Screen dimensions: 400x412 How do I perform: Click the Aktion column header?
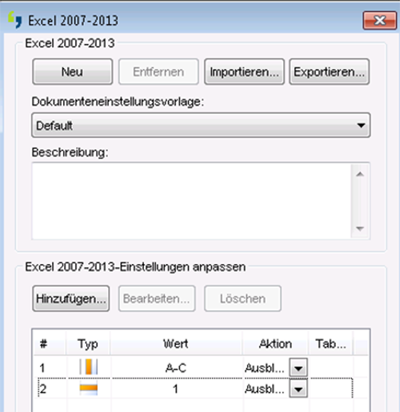(275, 343)
